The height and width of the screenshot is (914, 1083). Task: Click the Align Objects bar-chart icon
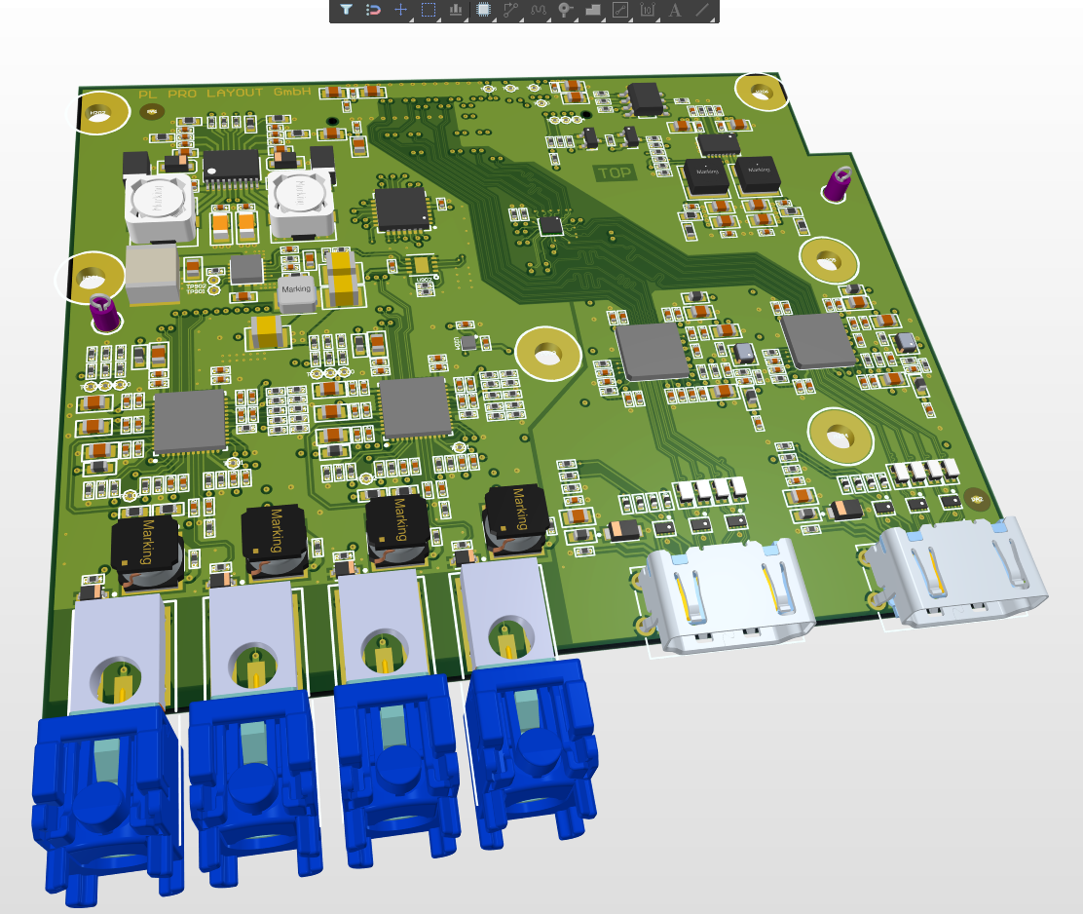[x=456, y=10]
